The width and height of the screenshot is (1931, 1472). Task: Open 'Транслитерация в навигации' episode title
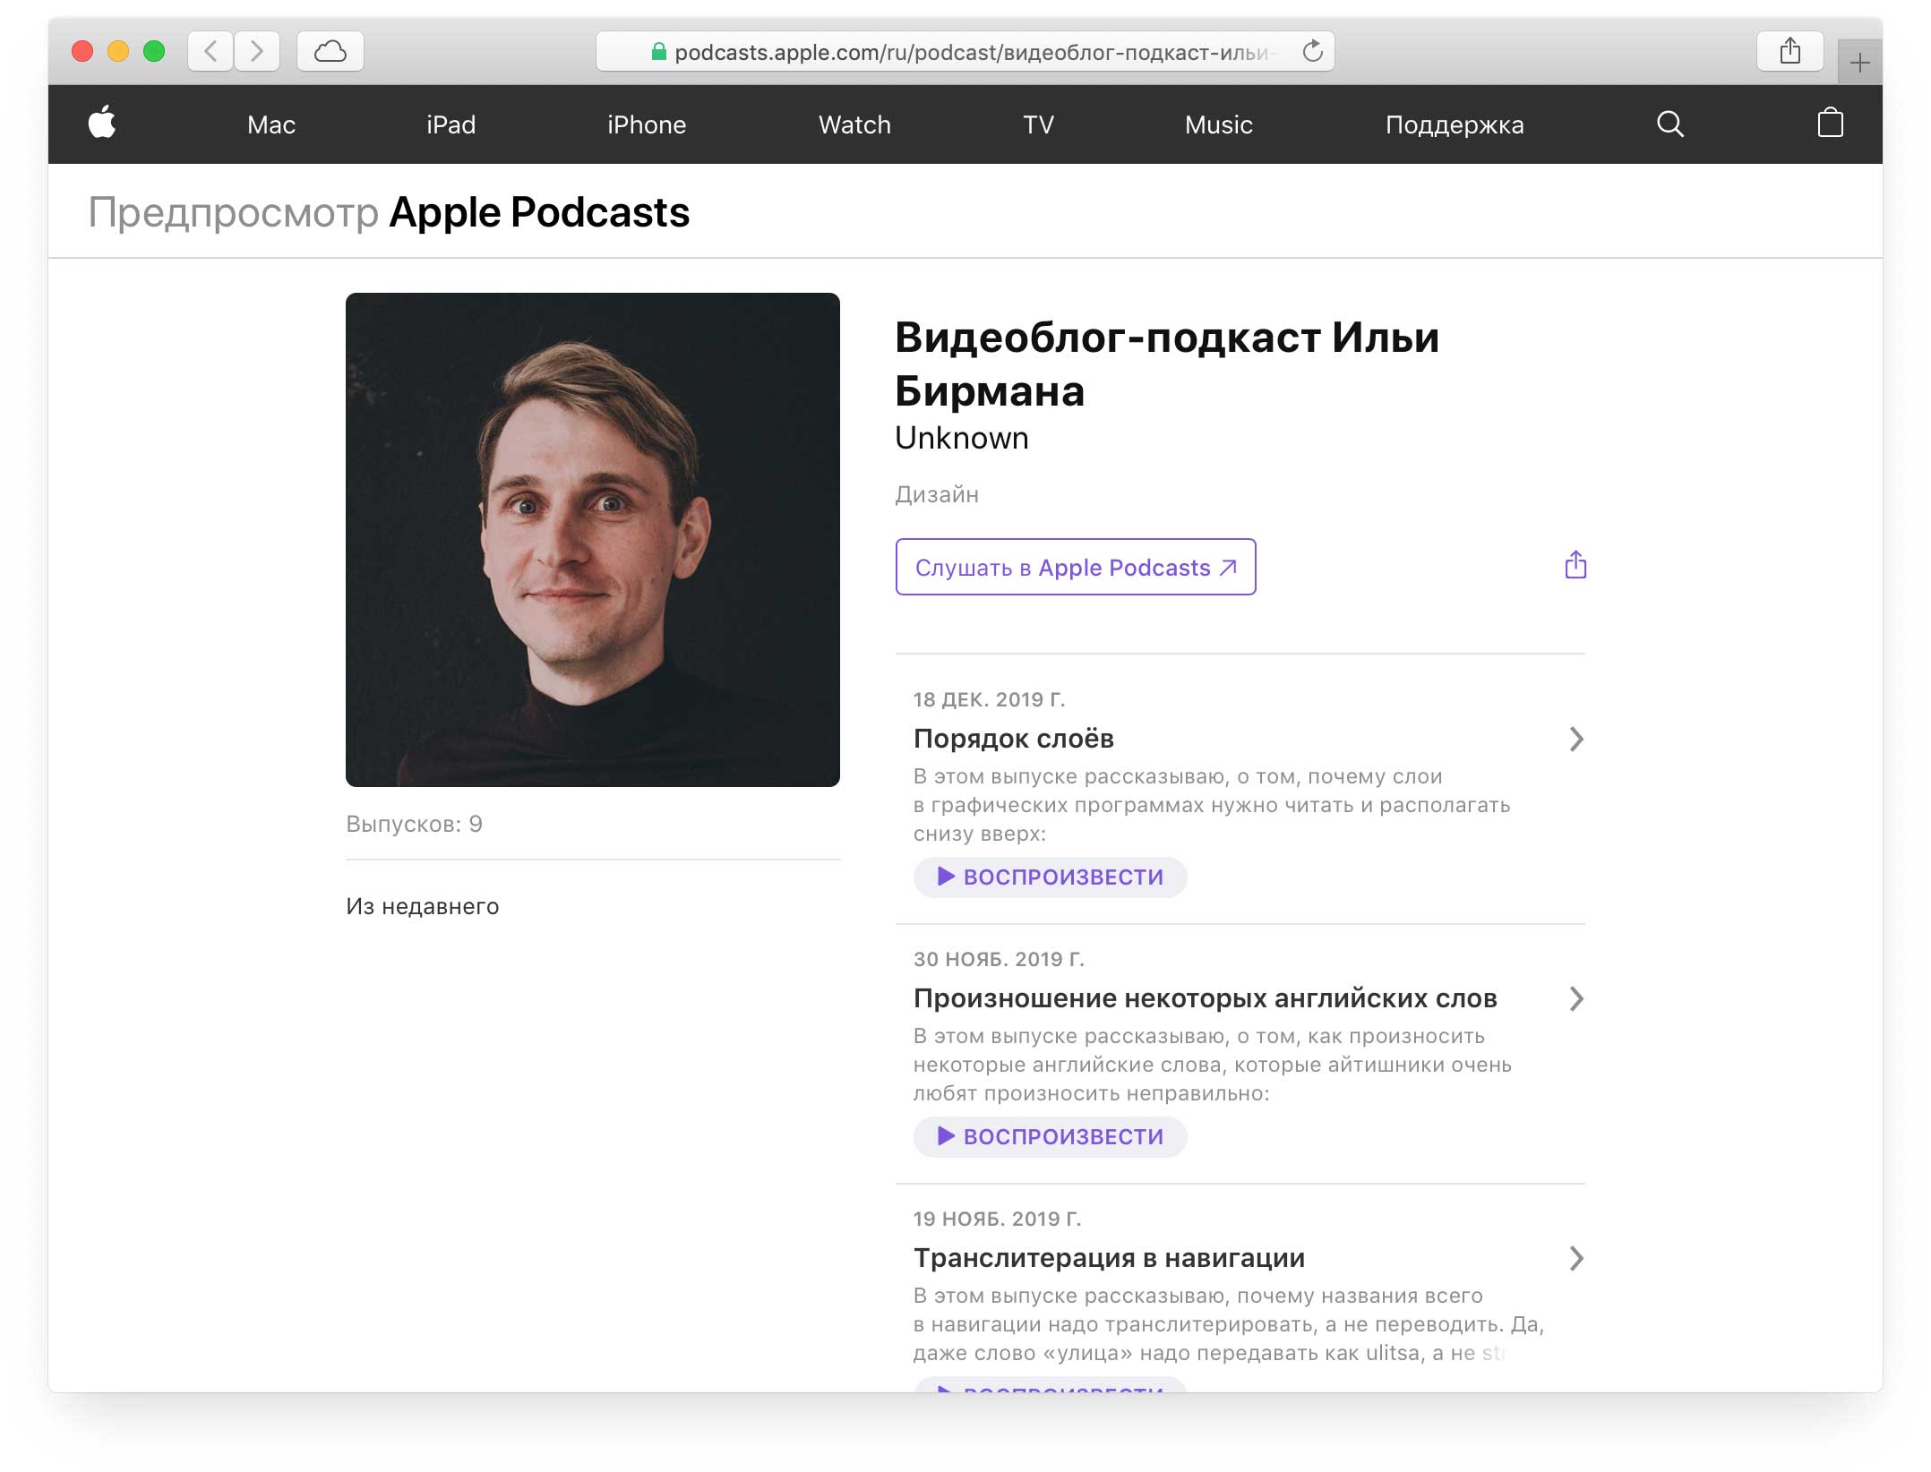click(x=1109, y=1258)
